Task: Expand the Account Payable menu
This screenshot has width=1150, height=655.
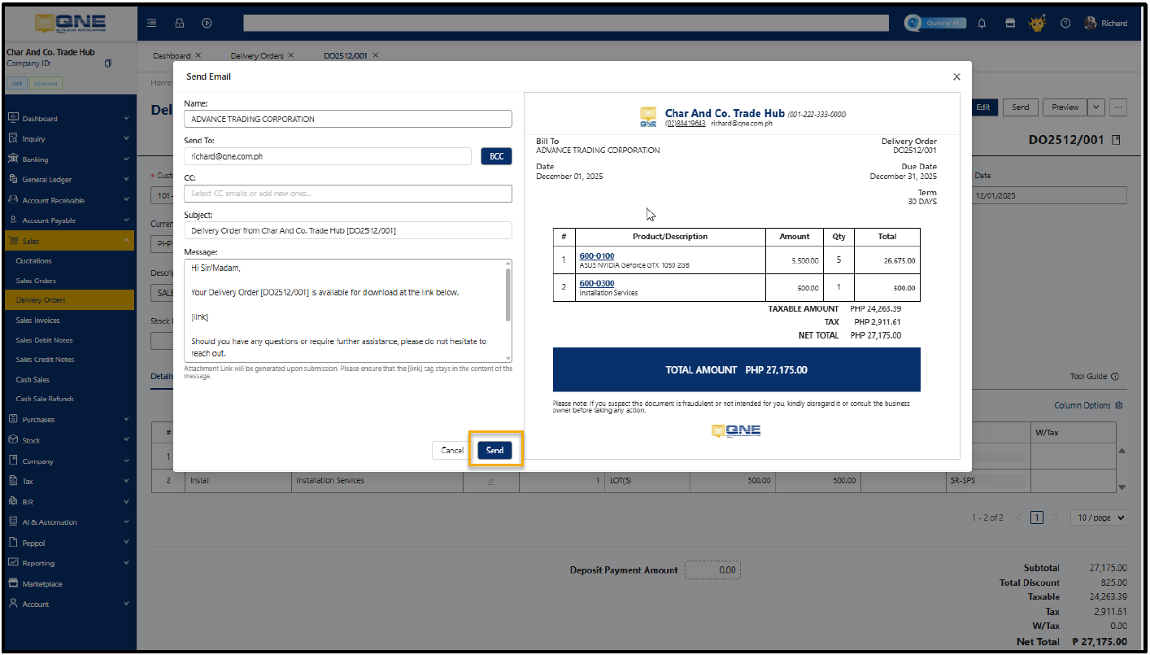Action: tap(68, 221)
